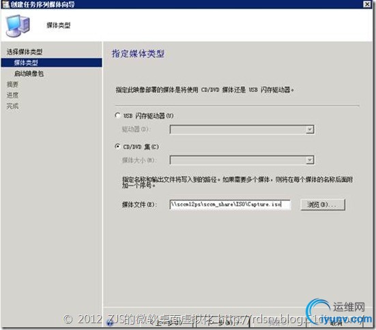
Task: Select 启动映像包 step in the sidebar
Action: point(29,74)
